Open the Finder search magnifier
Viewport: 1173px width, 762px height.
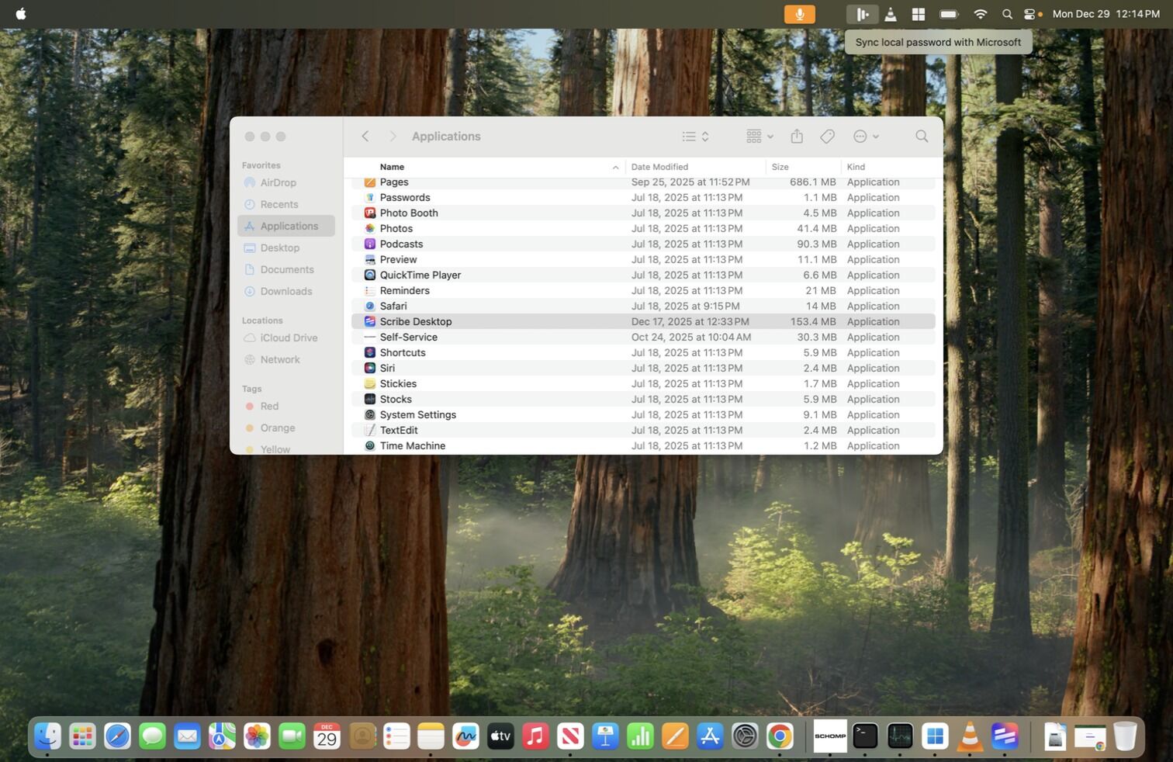pos(921,137)
